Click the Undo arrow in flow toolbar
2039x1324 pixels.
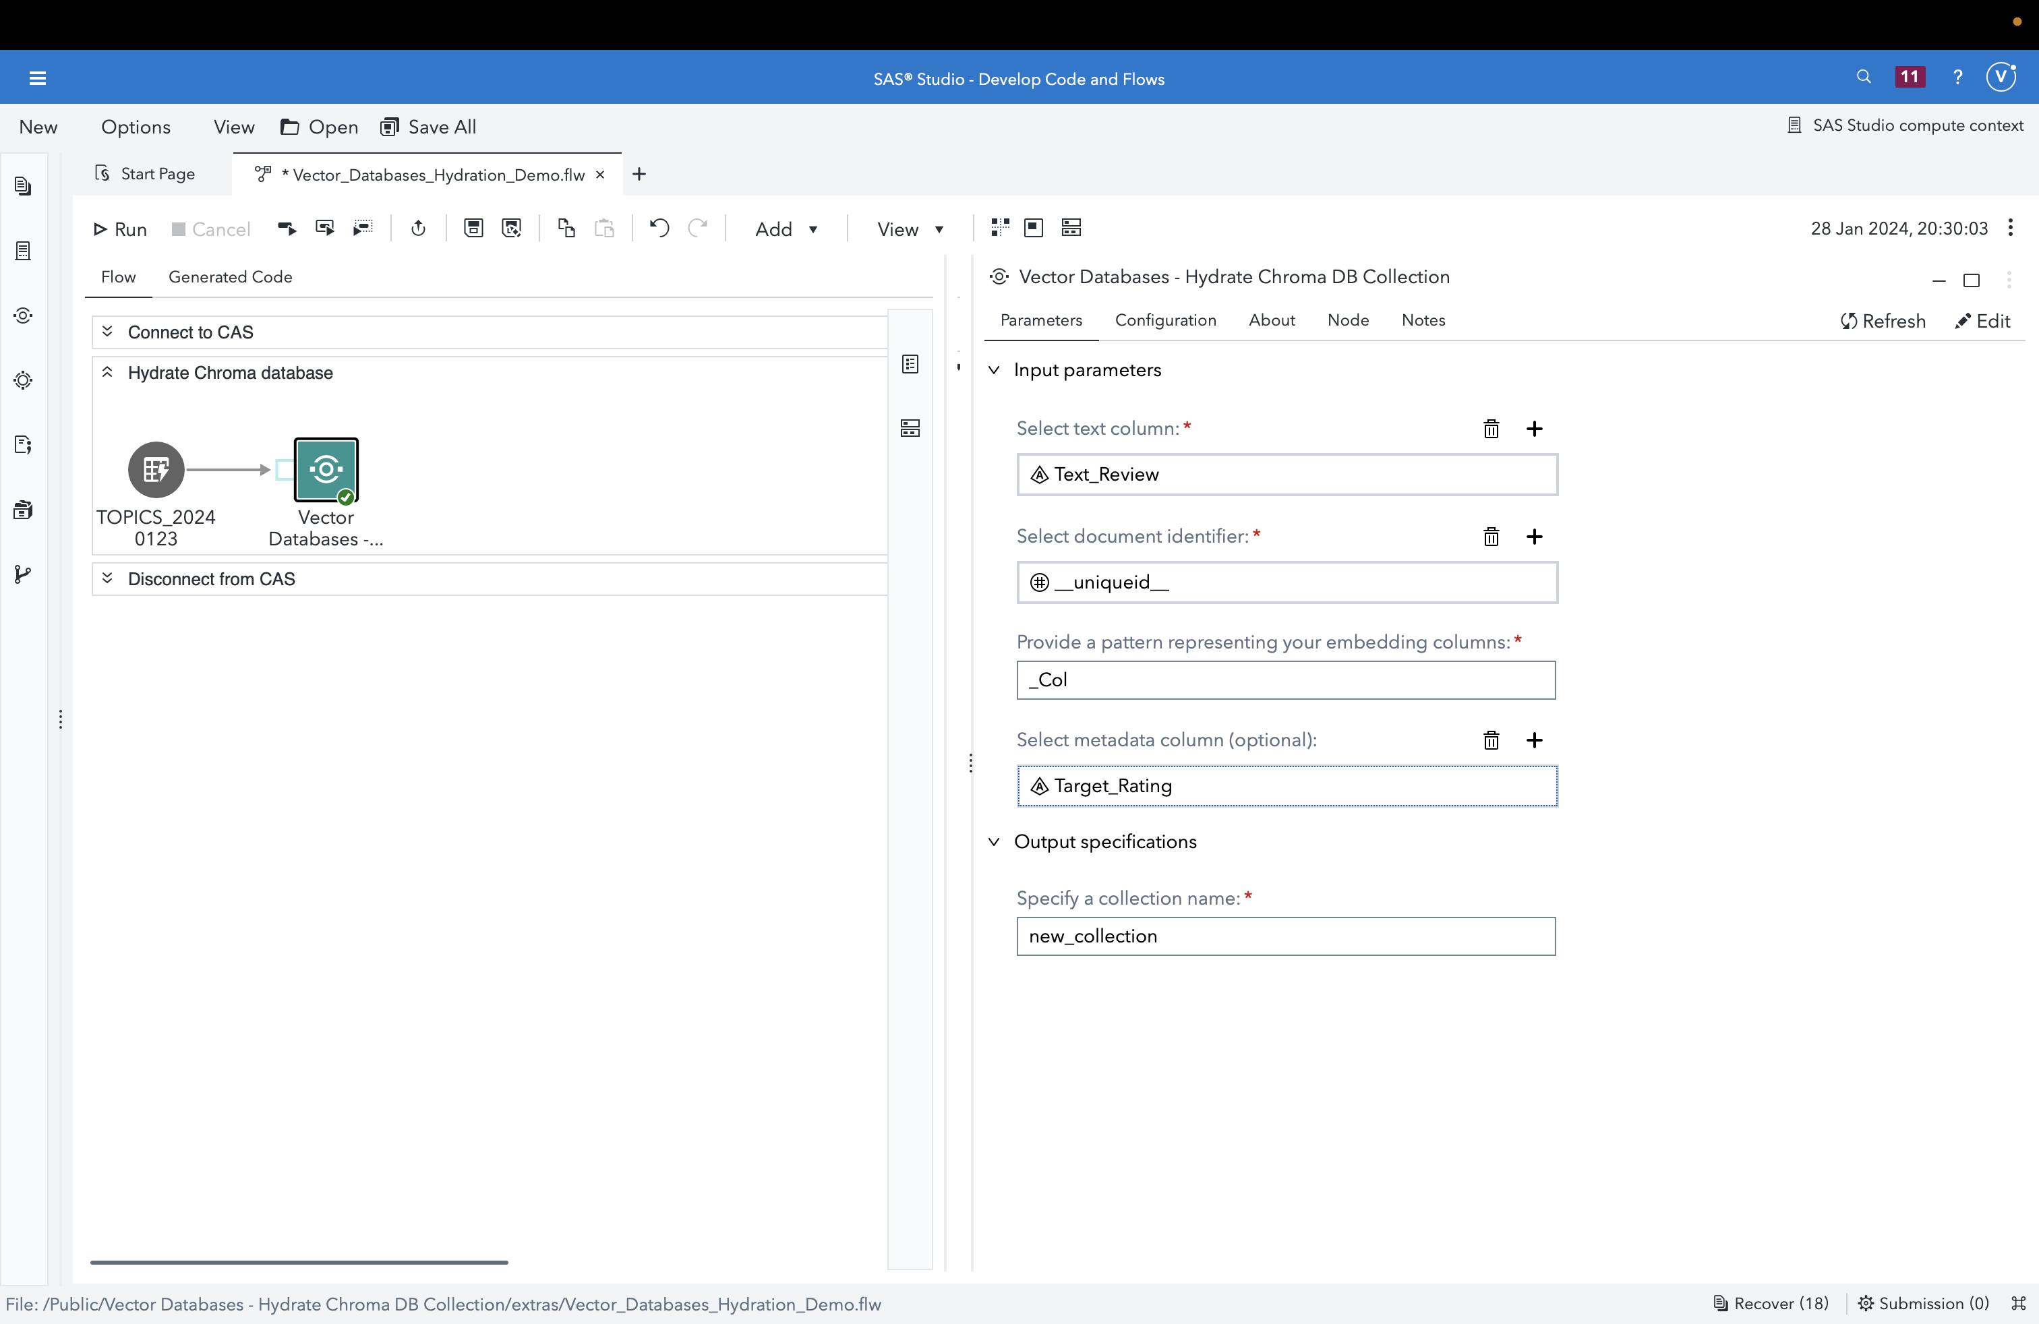tap(659, 228)
